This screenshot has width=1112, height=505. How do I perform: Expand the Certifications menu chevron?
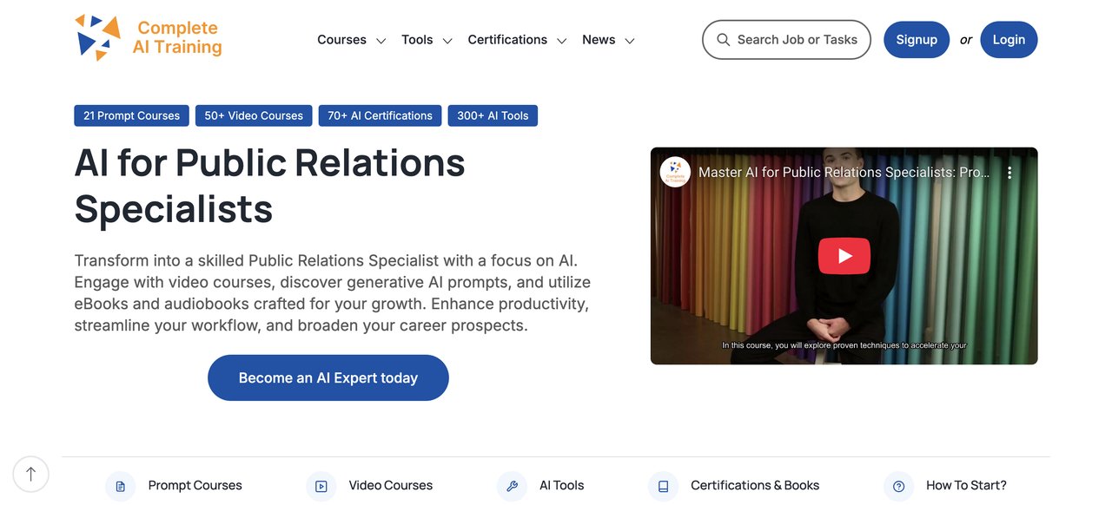click(562, 41)
